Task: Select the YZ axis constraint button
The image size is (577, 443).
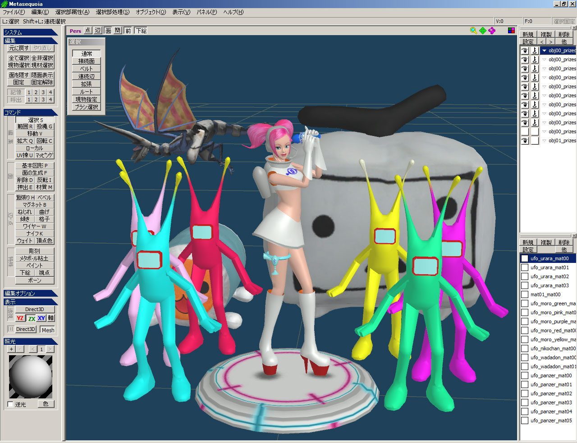Action: coord(20,318)
